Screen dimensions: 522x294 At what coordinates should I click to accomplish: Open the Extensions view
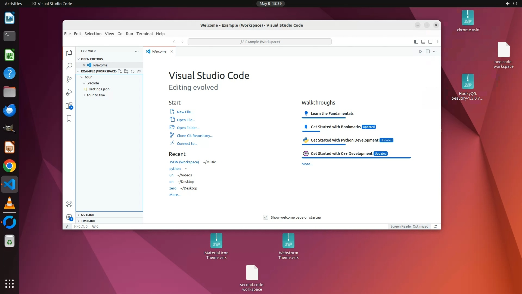tap(69, 106)
